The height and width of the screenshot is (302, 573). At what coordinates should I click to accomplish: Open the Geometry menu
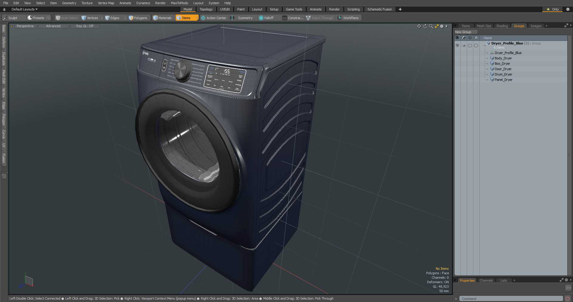[69, 3]
